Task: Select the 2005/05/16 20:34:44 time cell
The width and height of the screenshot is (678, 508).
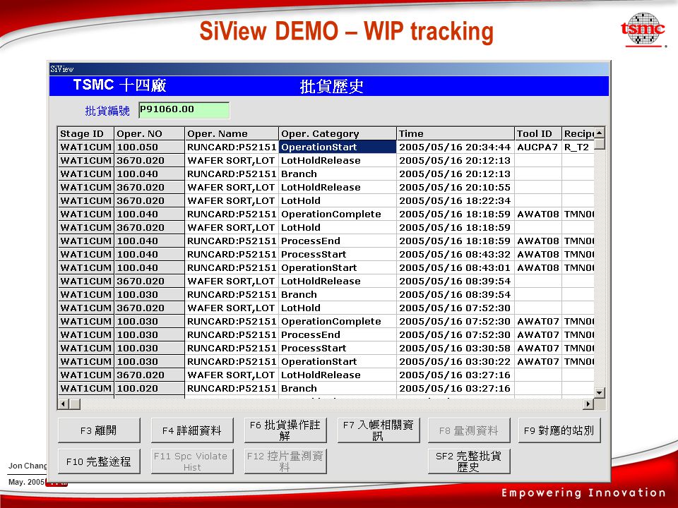Action: [456, 147]
